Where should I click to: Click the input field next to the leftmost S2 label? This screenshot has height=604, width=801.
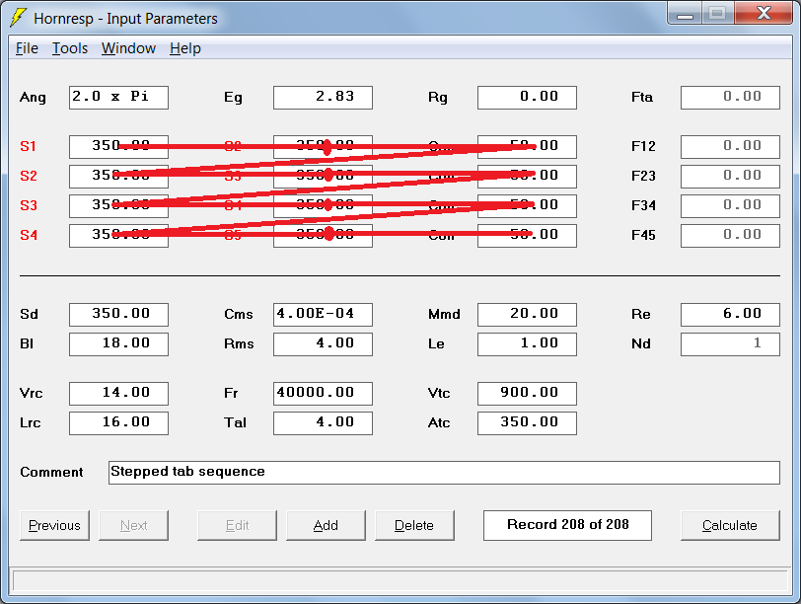click(x=118, y=177)
